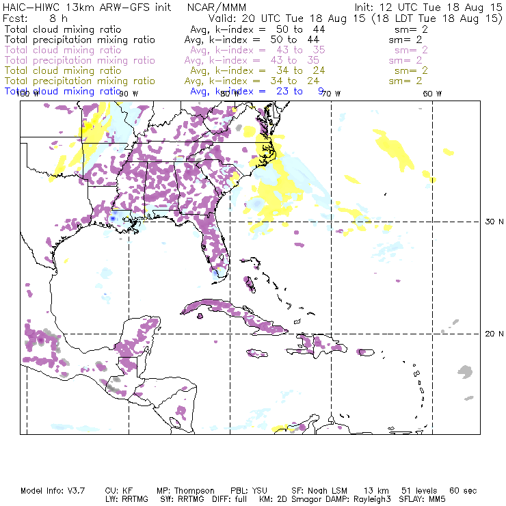Click the 'NCAR/MMM' header text

(x=217, y=8)
